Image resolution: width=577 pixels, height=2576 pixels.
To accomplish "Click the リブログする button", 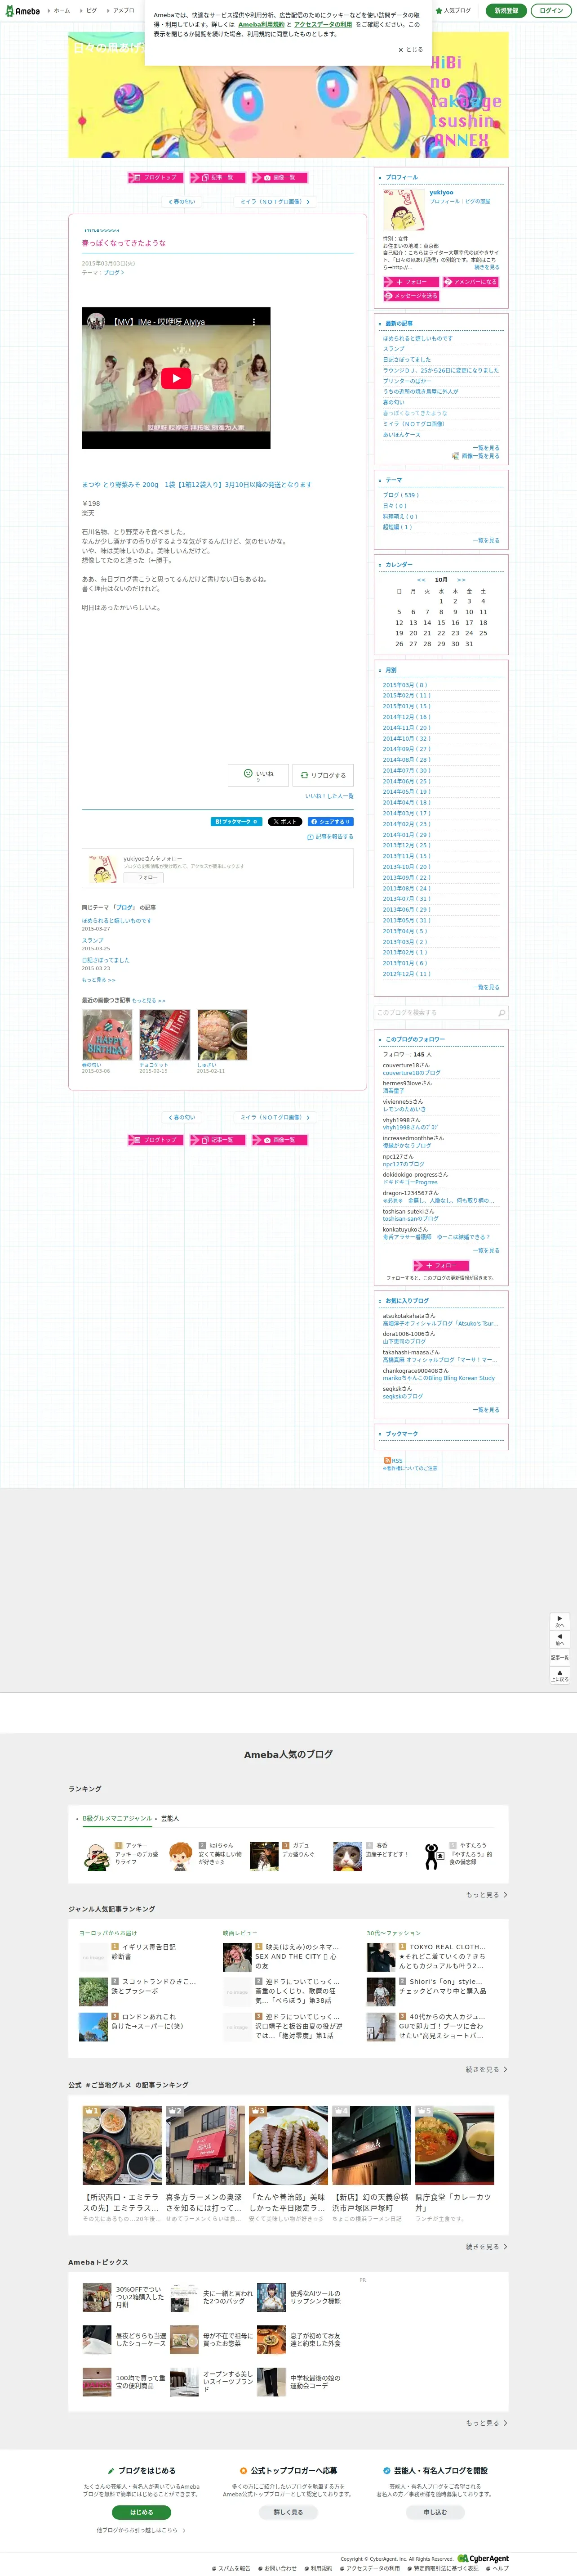I will pyautogui.click(x=324, y=775).
